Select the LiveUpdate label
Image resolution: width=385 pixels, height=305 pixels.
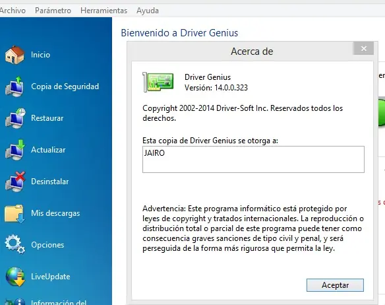tap(51, 277)
